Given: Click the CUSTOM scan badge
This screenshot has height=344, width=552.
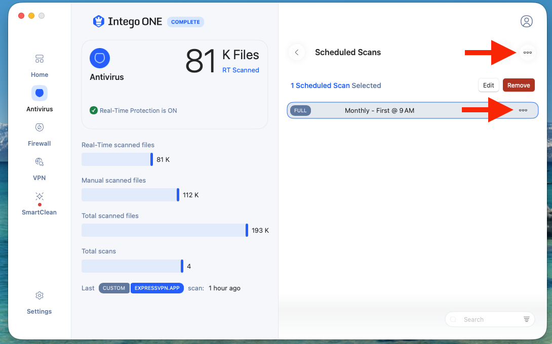Looking at the screenshot, I should [114, 288].
